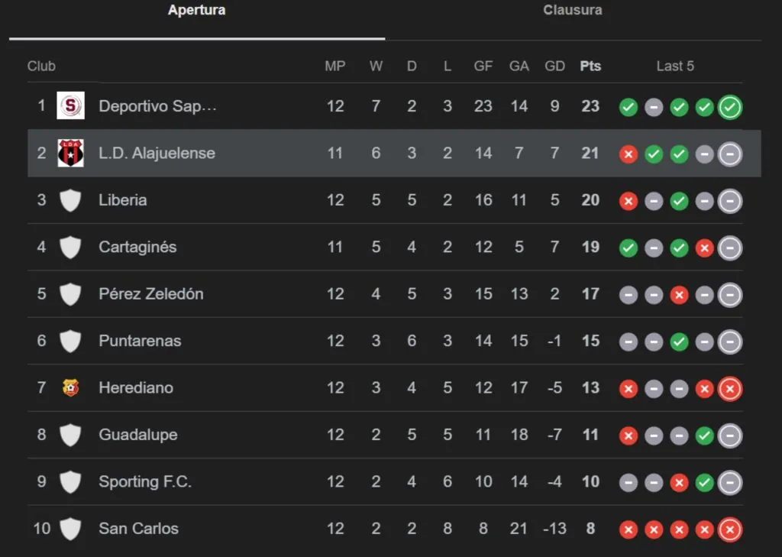This screenshot has height=557, width=782.
Task: Open the Cartaginés team link
Action: click(x=137, y=247)
